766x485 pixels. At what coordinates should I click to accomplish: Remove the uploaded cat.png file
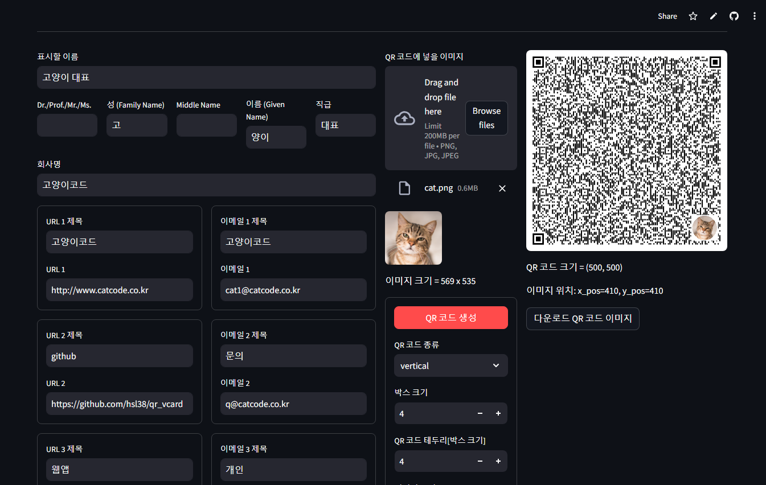pyautogui.click(x=502, y=188)
